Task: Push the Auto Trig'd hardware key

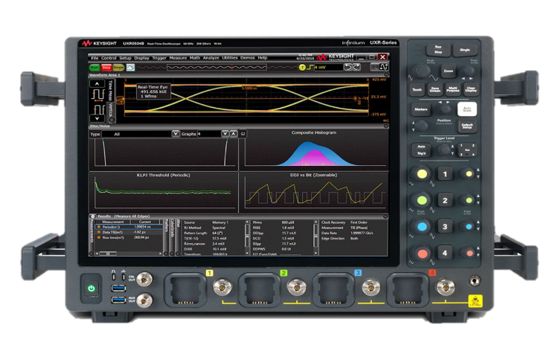Action: point(421,149)
